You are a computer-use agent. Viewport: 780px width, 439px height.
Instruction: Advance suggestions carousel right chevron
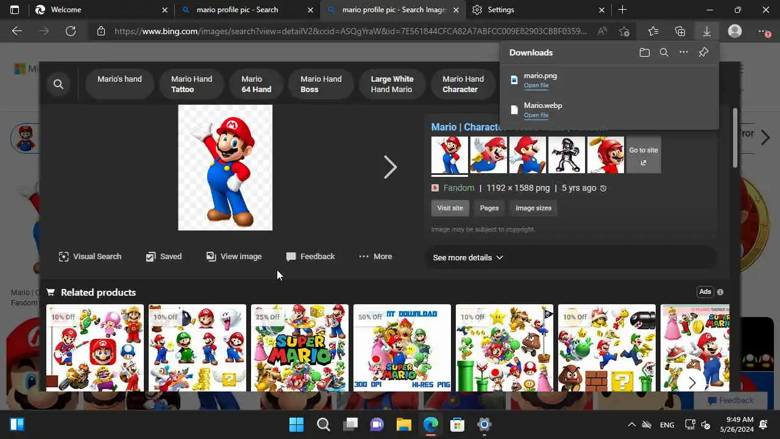(765, 138)
